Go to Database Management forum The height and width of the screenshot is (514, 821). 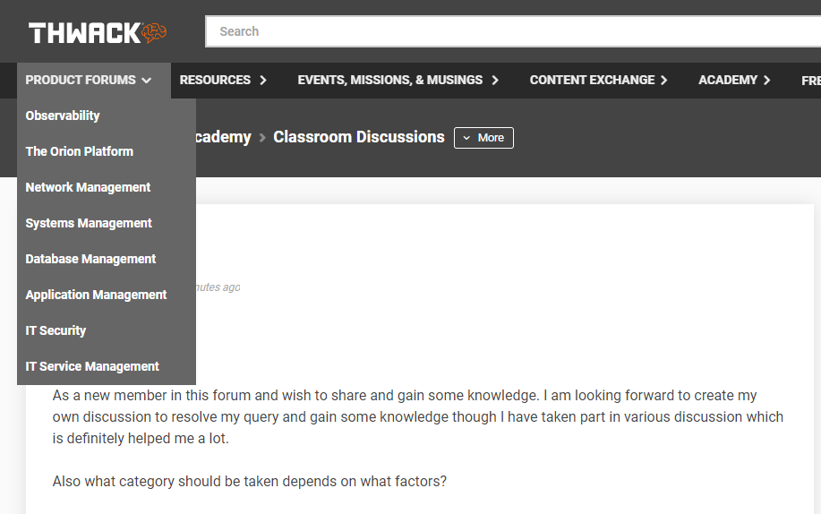(90, 259)
